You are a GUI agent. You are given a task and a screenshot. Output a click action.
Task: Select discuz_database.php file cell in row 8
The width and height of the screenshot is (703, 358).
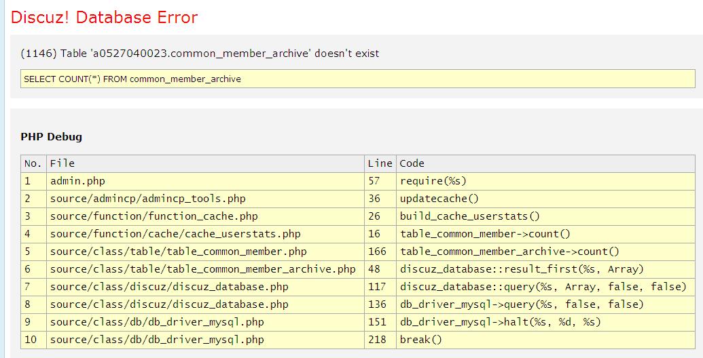coord(205,304)
